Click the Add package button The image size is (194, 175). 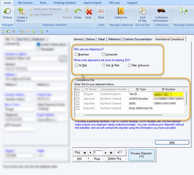pyautogui.click(x=79, y=159)
